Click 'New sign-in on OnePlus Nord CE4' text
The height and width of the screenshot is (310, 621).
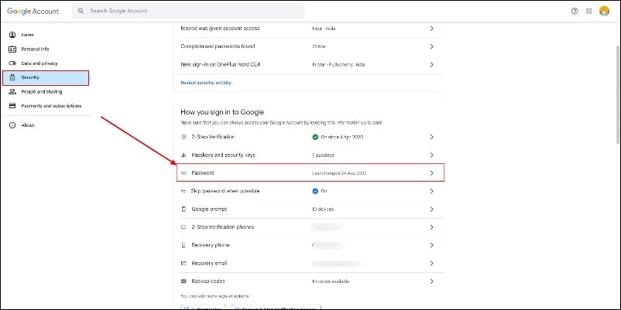point(220,64)
